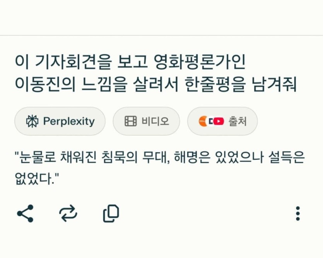Click the film strip icon beside 비디오
Screen dimensions: 323x258
click(x=130, y=121)
